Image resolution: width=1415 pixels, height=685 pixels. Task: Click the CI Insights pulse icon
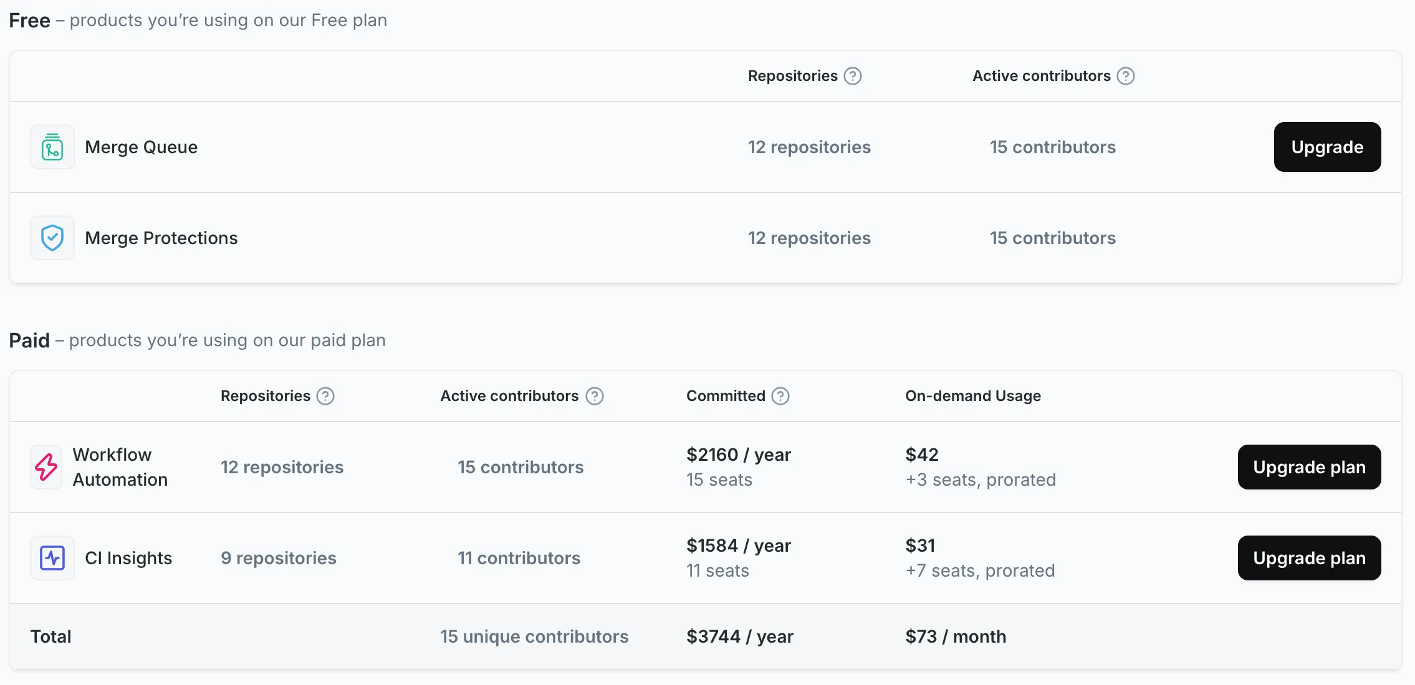(x=52, y=558)
